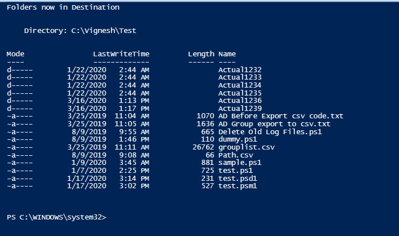Click the Mode column header
Image resolution: width=399 pixels, height=236 pixels.
click(x=15, y=54)
